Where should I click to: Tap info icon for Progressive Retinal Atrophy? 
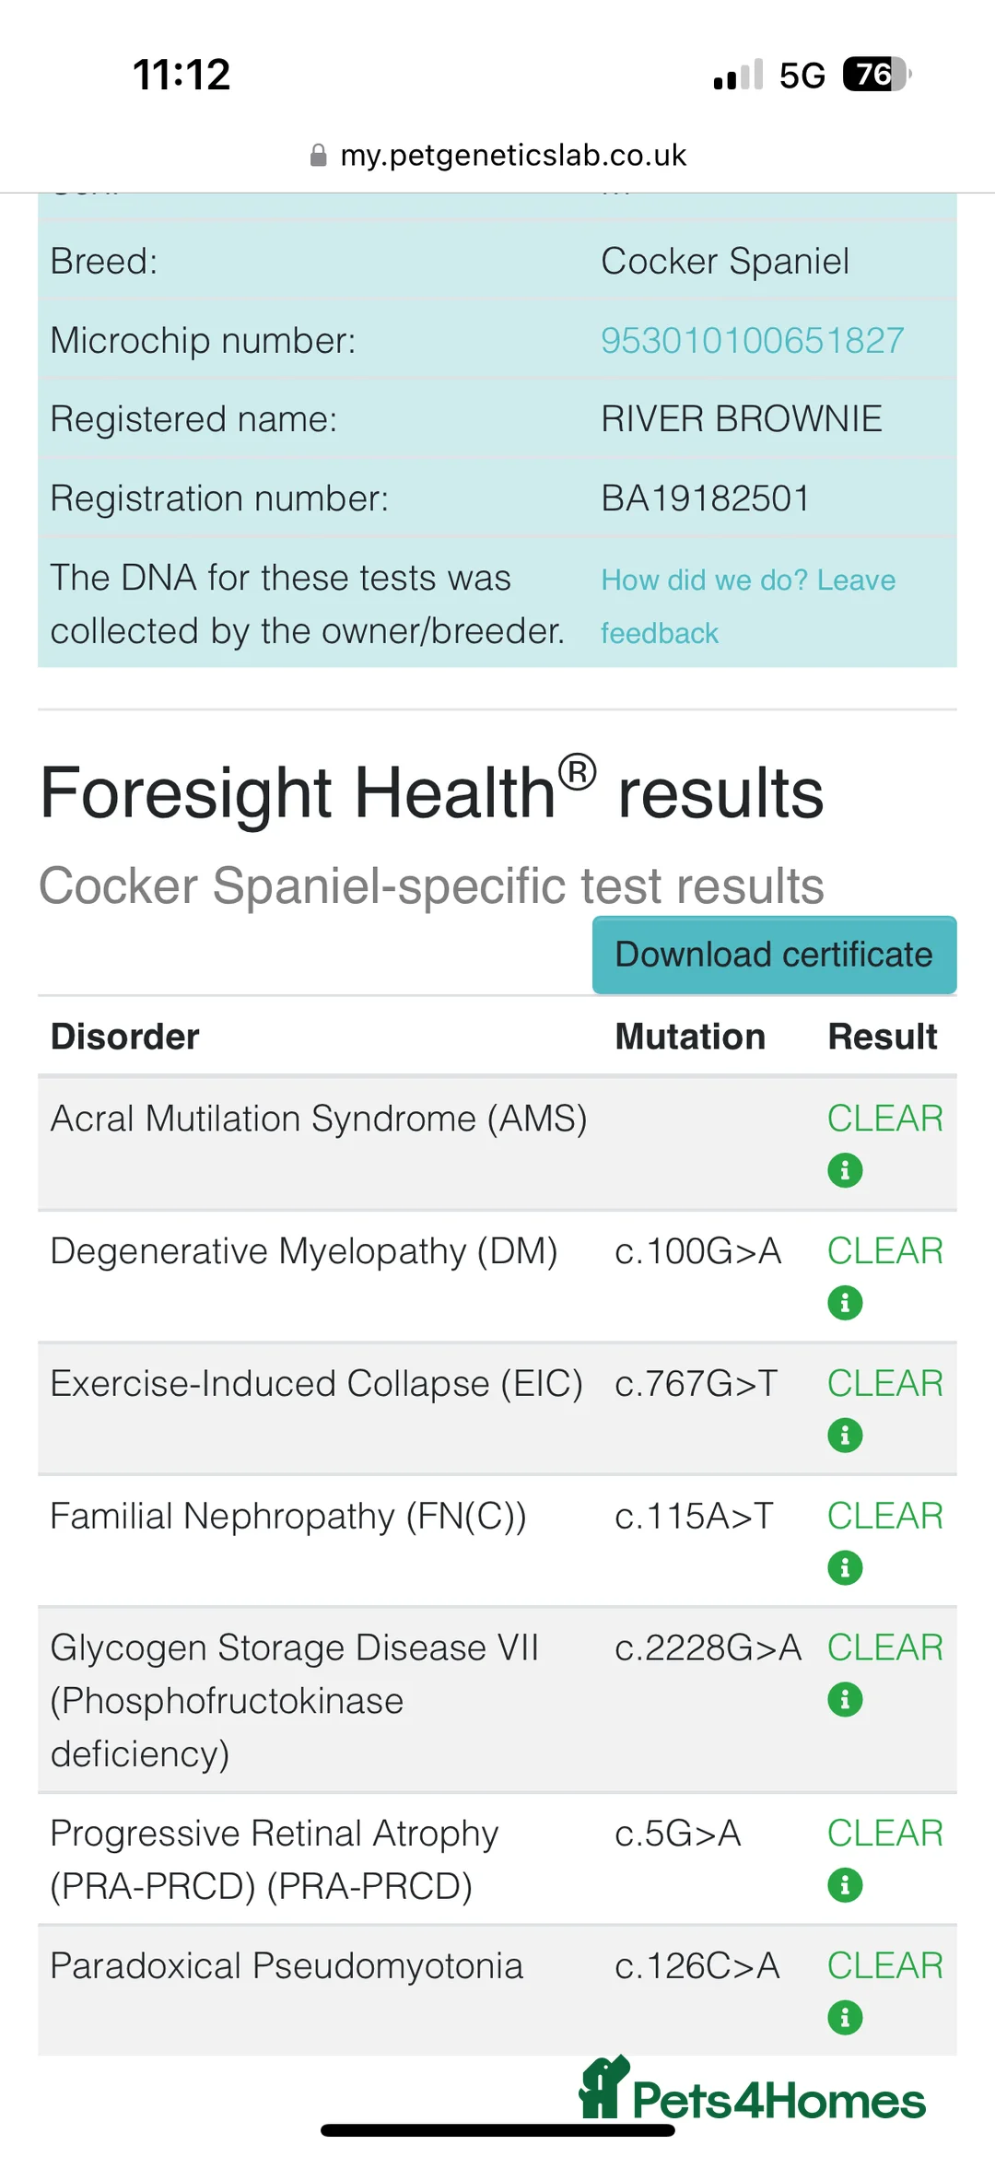pyautogui.click(x=845, y=1885)
